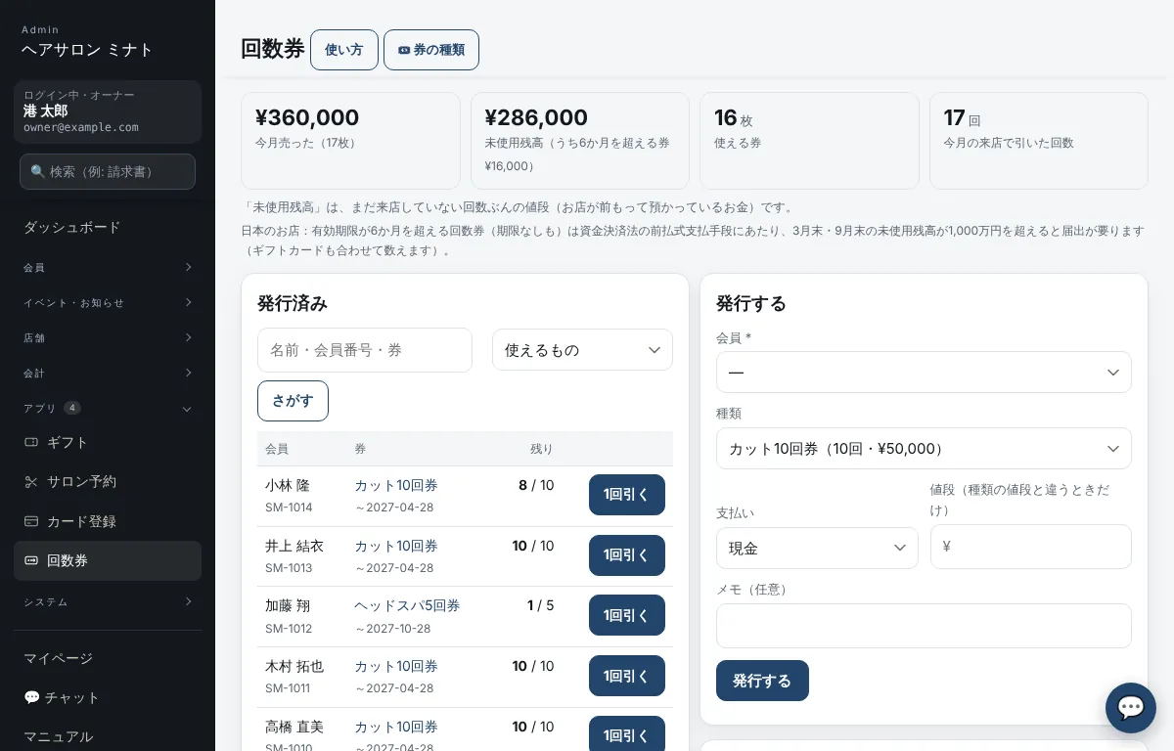Open the 種類 ticket type dropdown

tap(924, 449)
